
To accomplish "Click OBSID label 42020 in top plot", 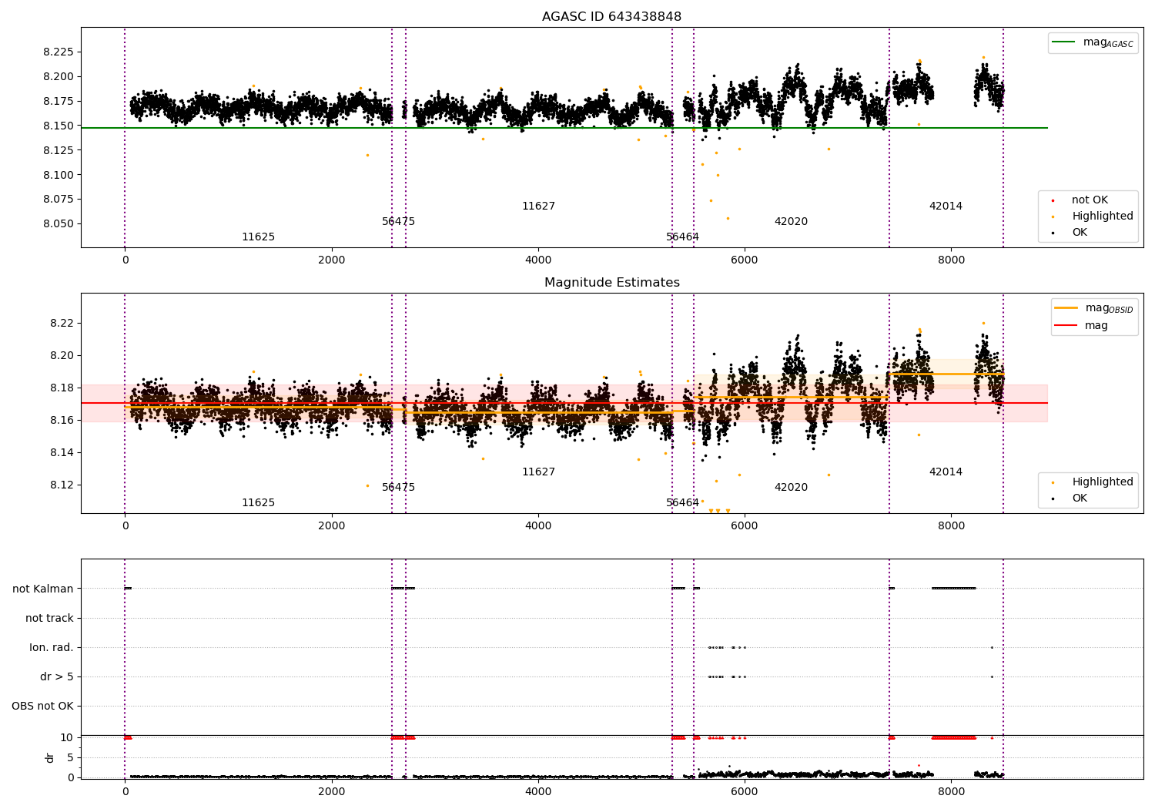I will [791, 222].
